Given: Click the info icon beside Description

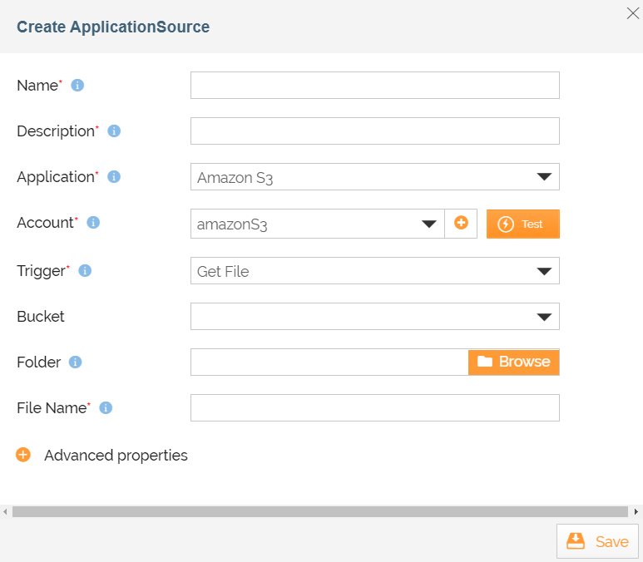Looking at the screenshot, I should (x=115, y=131).
